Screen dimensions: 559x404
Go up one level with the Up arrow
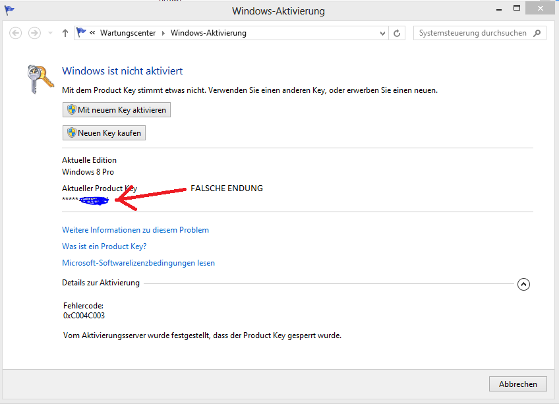coord(65,33)
